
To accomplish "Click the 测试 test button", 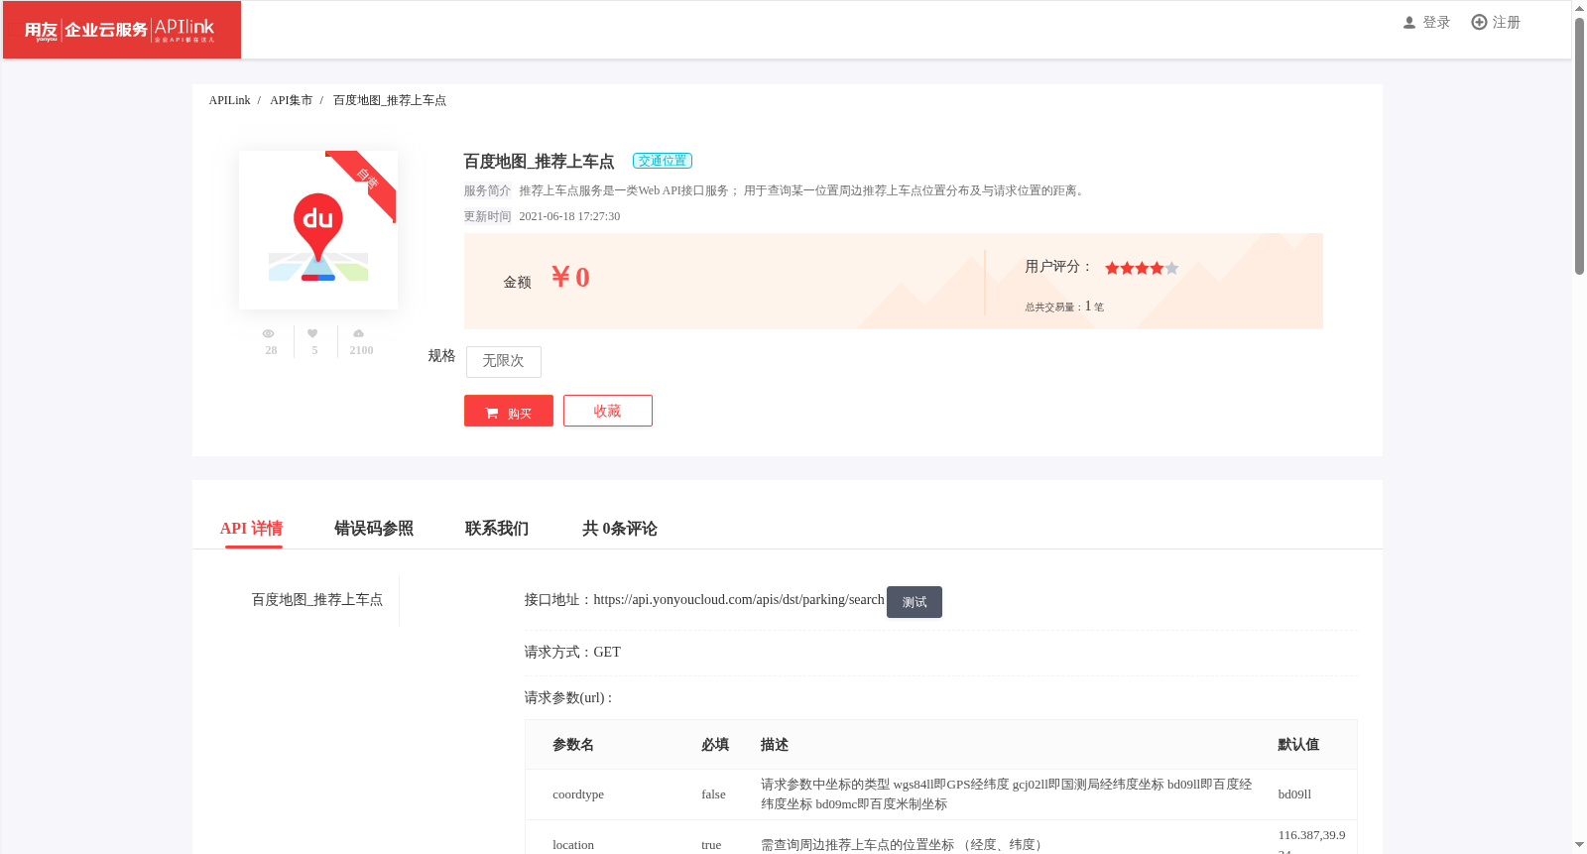I will tap(915, 602).
